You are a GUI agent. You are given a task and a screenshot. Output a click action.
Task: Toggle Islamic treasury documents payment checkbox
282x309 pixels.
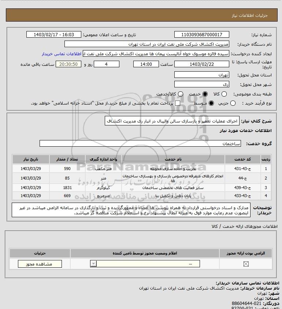178,103
